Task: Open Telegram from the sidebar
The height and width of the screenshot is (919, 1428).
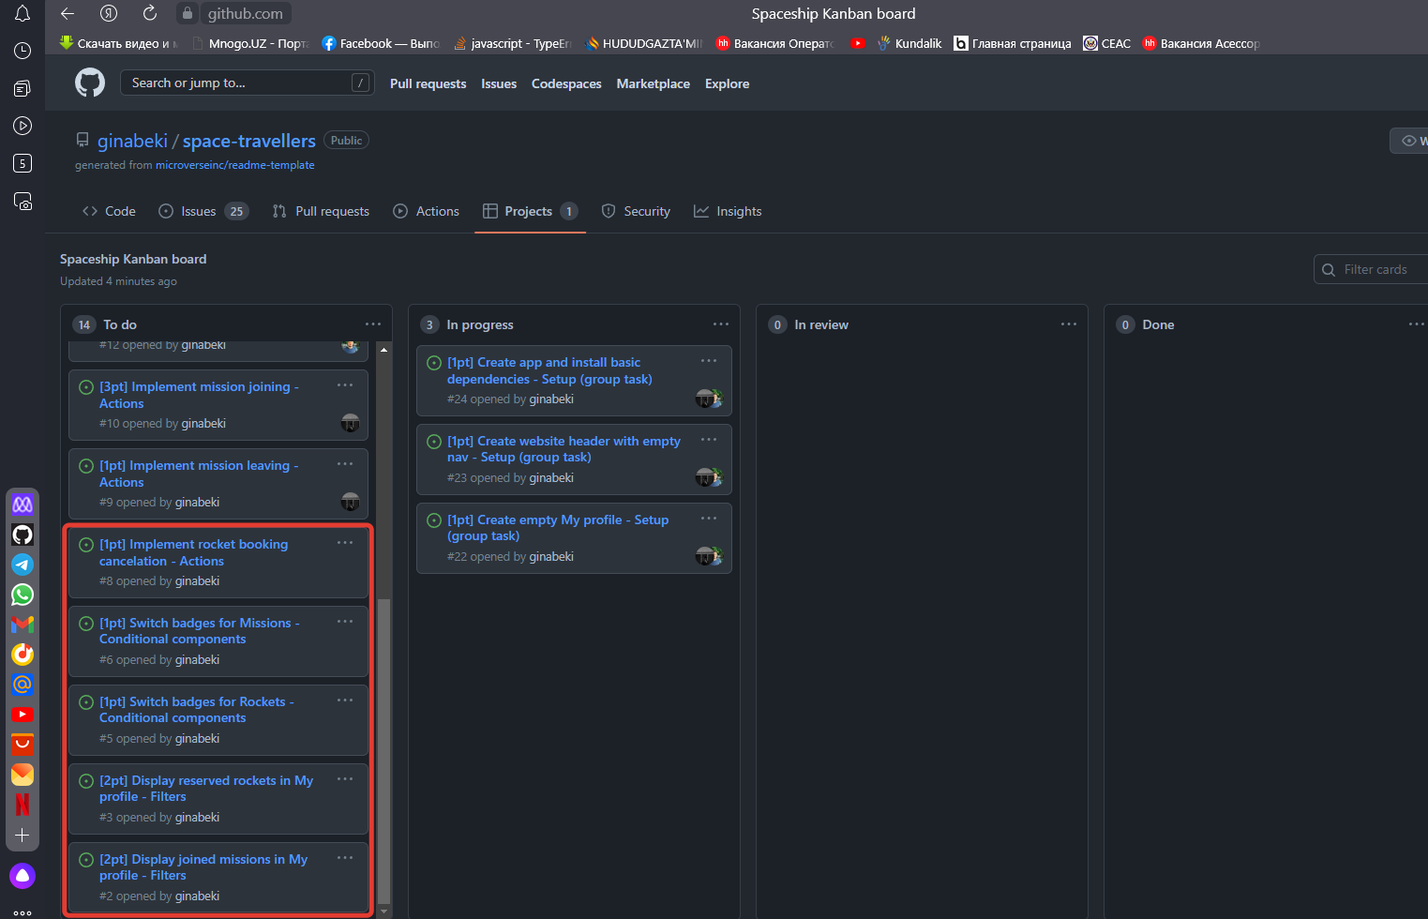Action: coord(23,565)
